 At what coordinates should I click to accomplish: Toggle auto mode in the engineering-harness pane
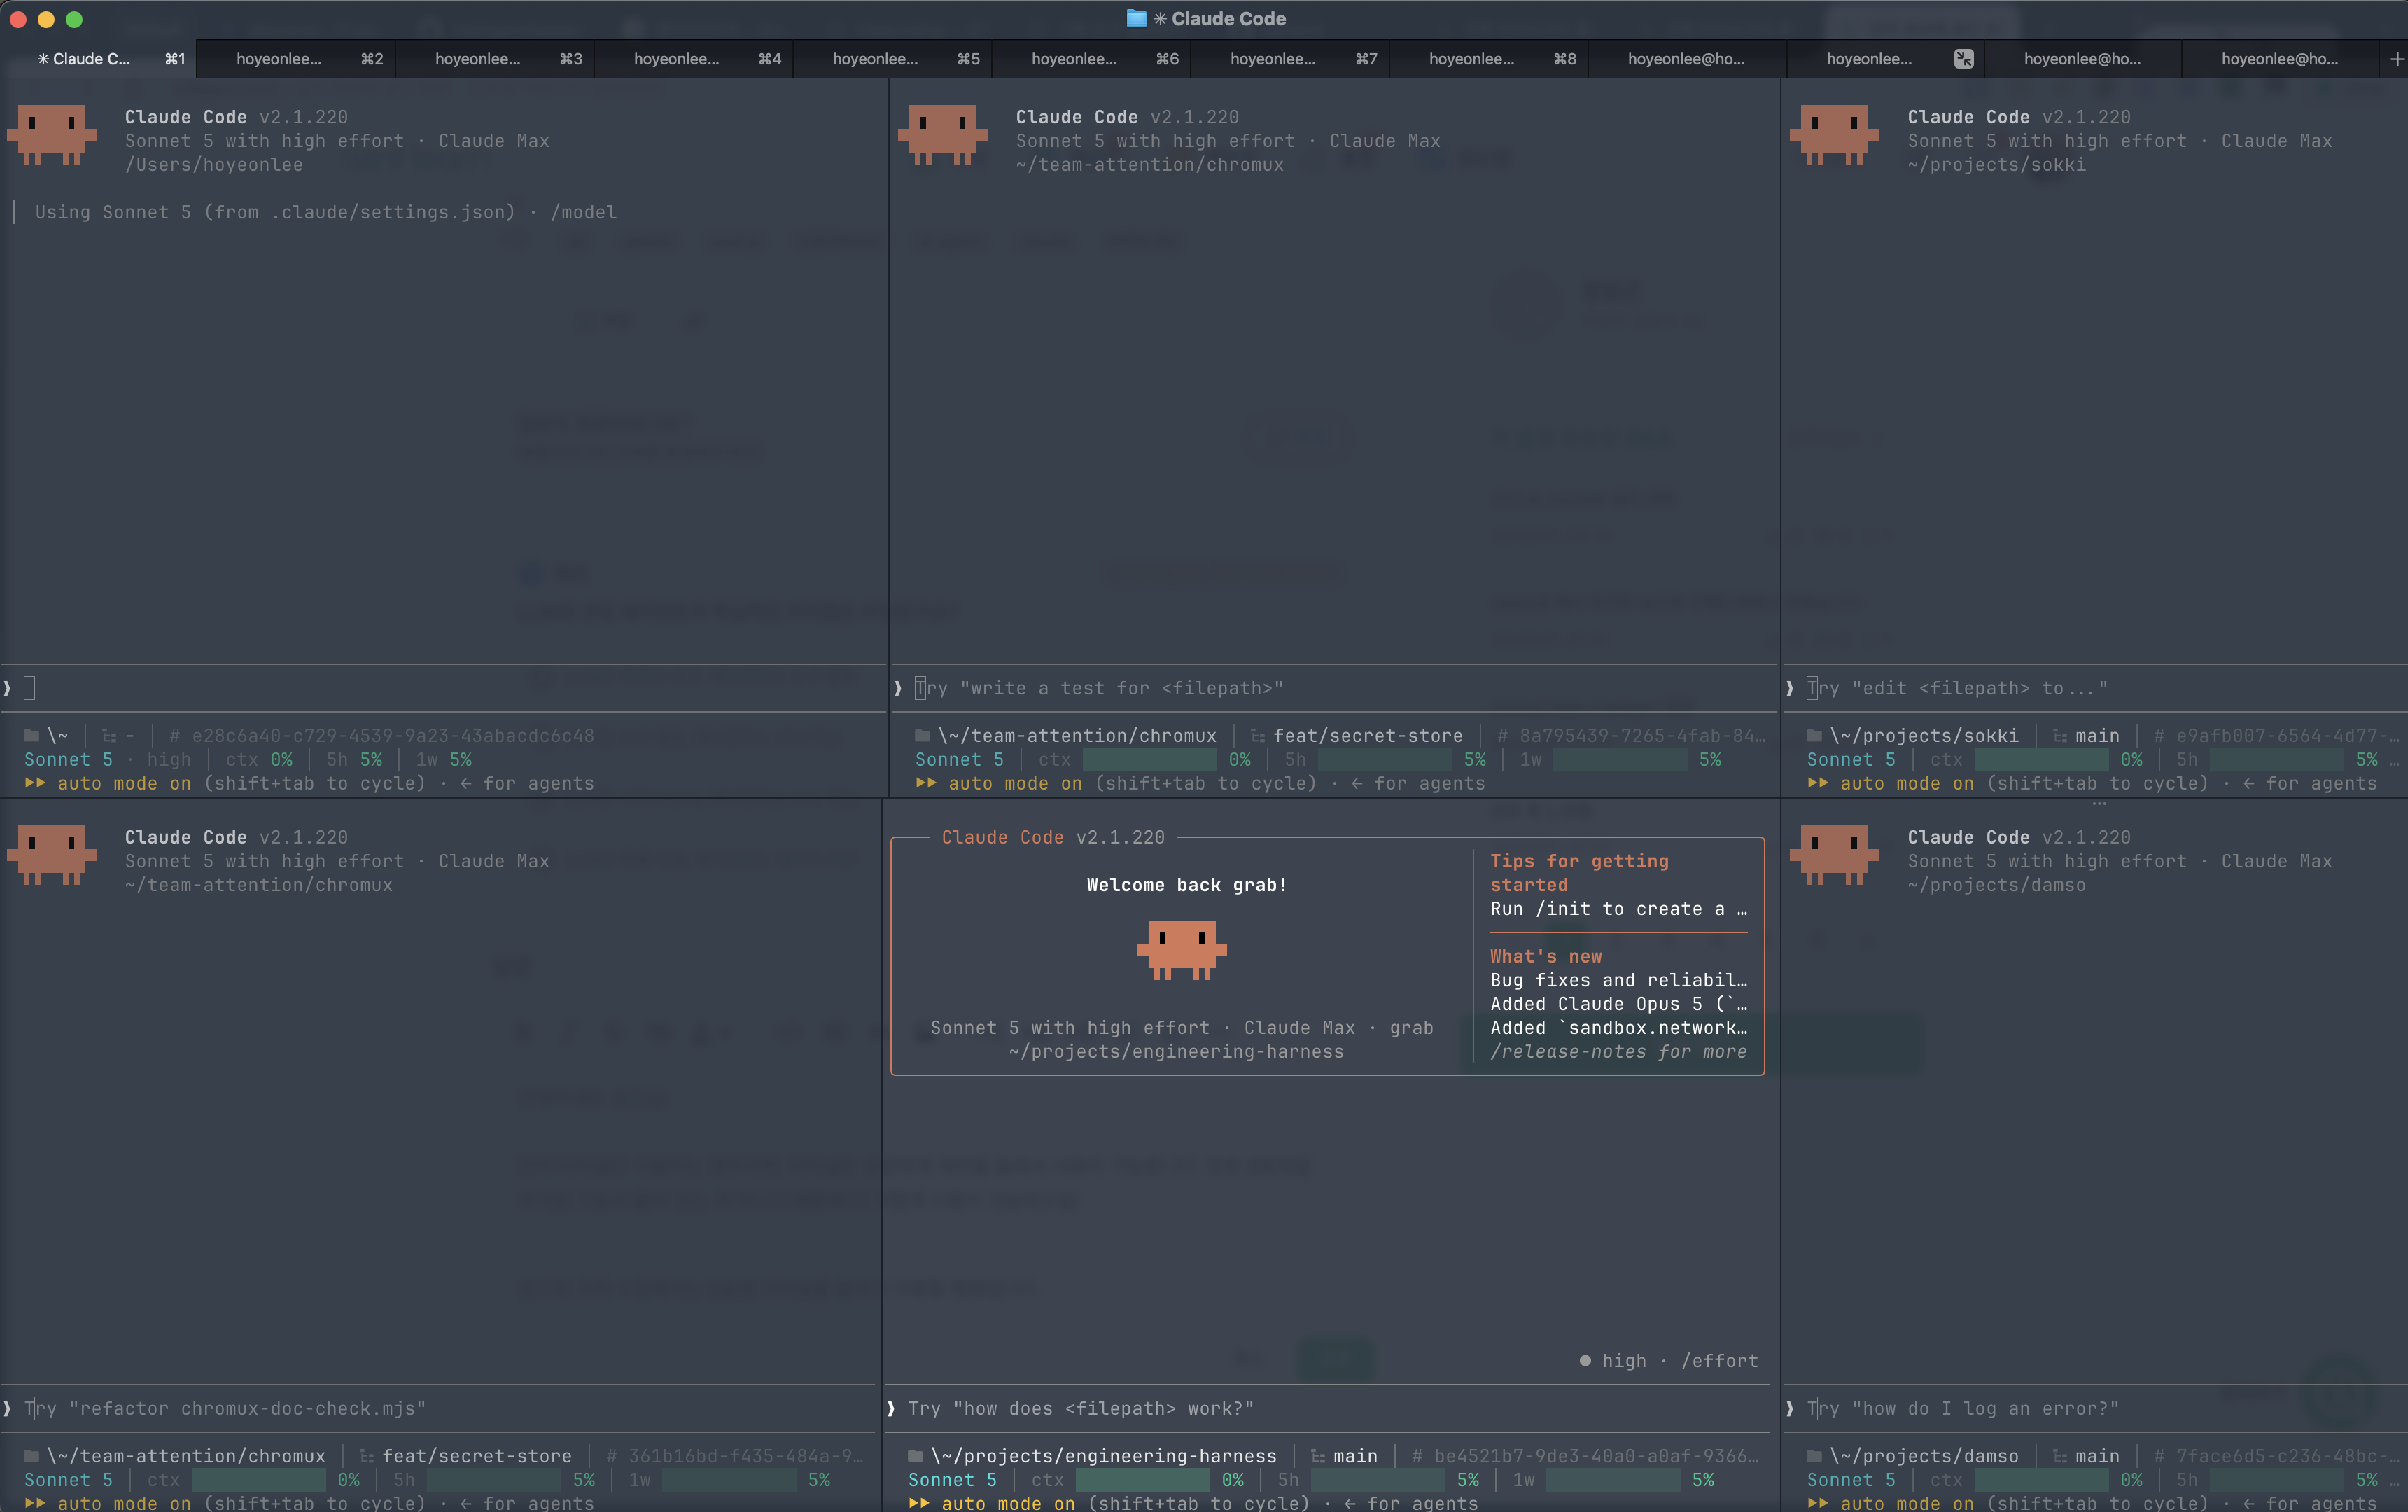click(992, 1503)
